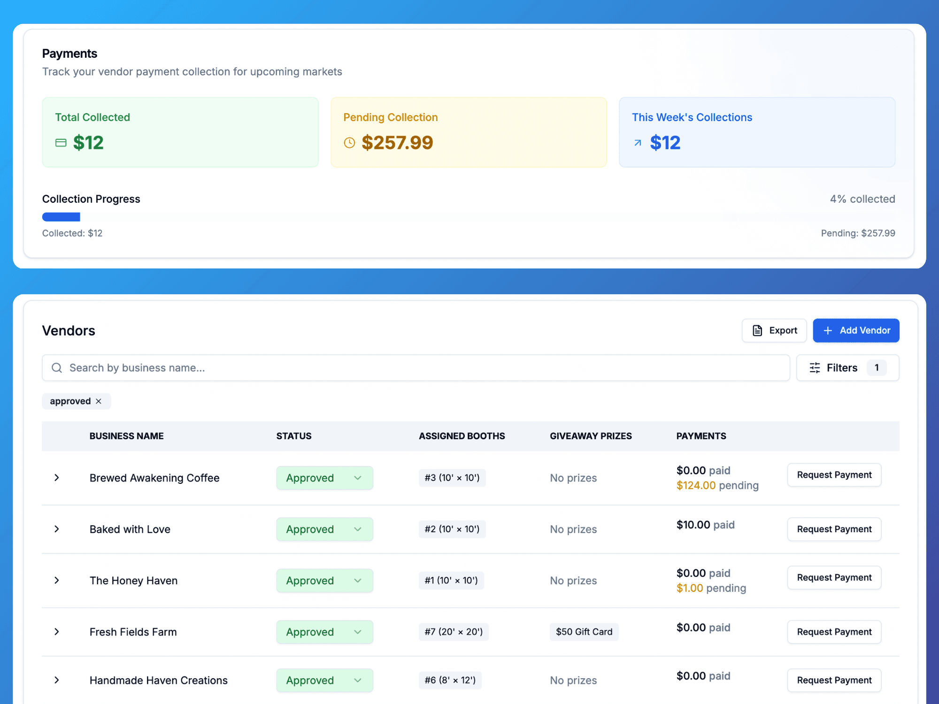This screenshot has height=704, width=939.
Task: Remove the approved filter chip
Action: [x=99, y=401]
